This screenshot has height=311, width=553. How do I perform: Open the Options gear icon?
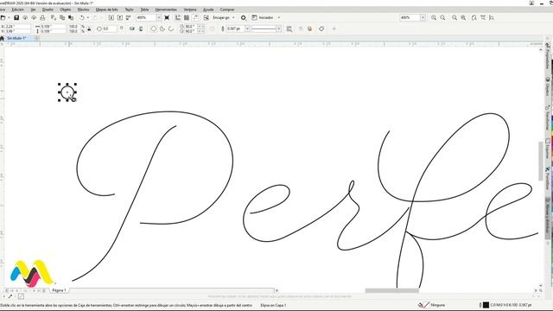[x=244, y=17]
